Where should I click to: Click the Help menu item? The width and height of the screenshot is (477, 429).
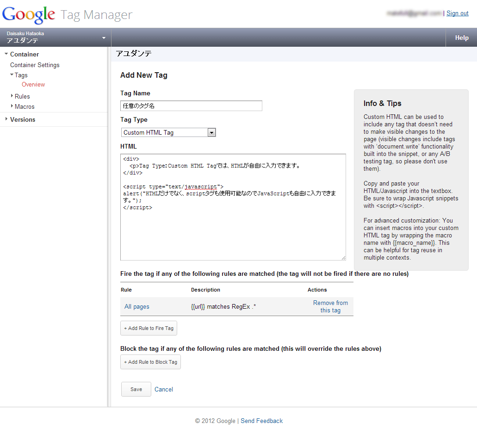pos(461,38)
